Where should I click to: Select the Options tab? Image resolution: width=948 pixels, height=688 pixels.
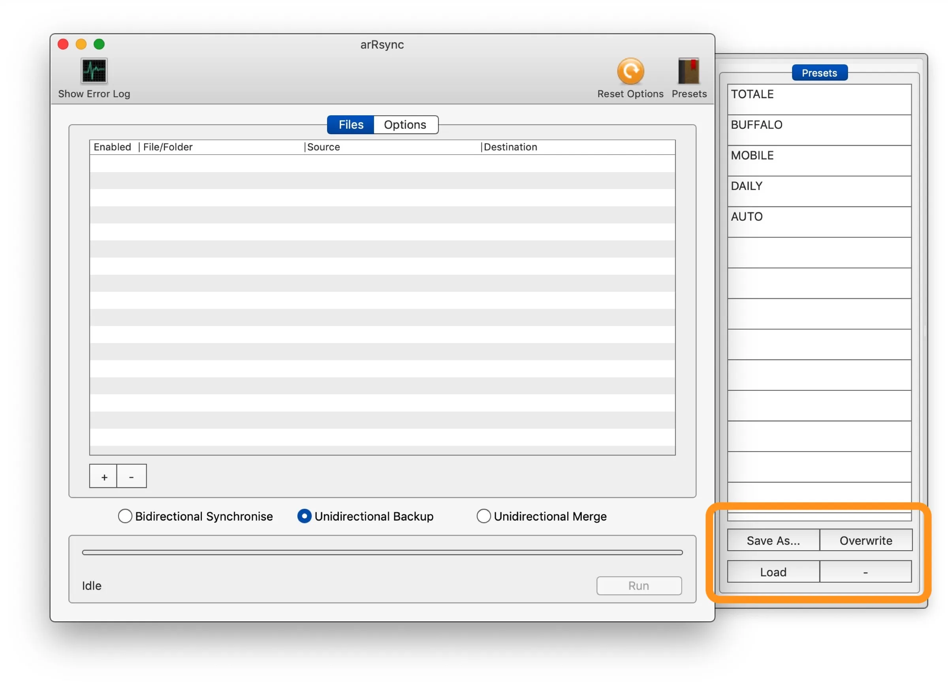pyautogui.click(x=405, y=124)
